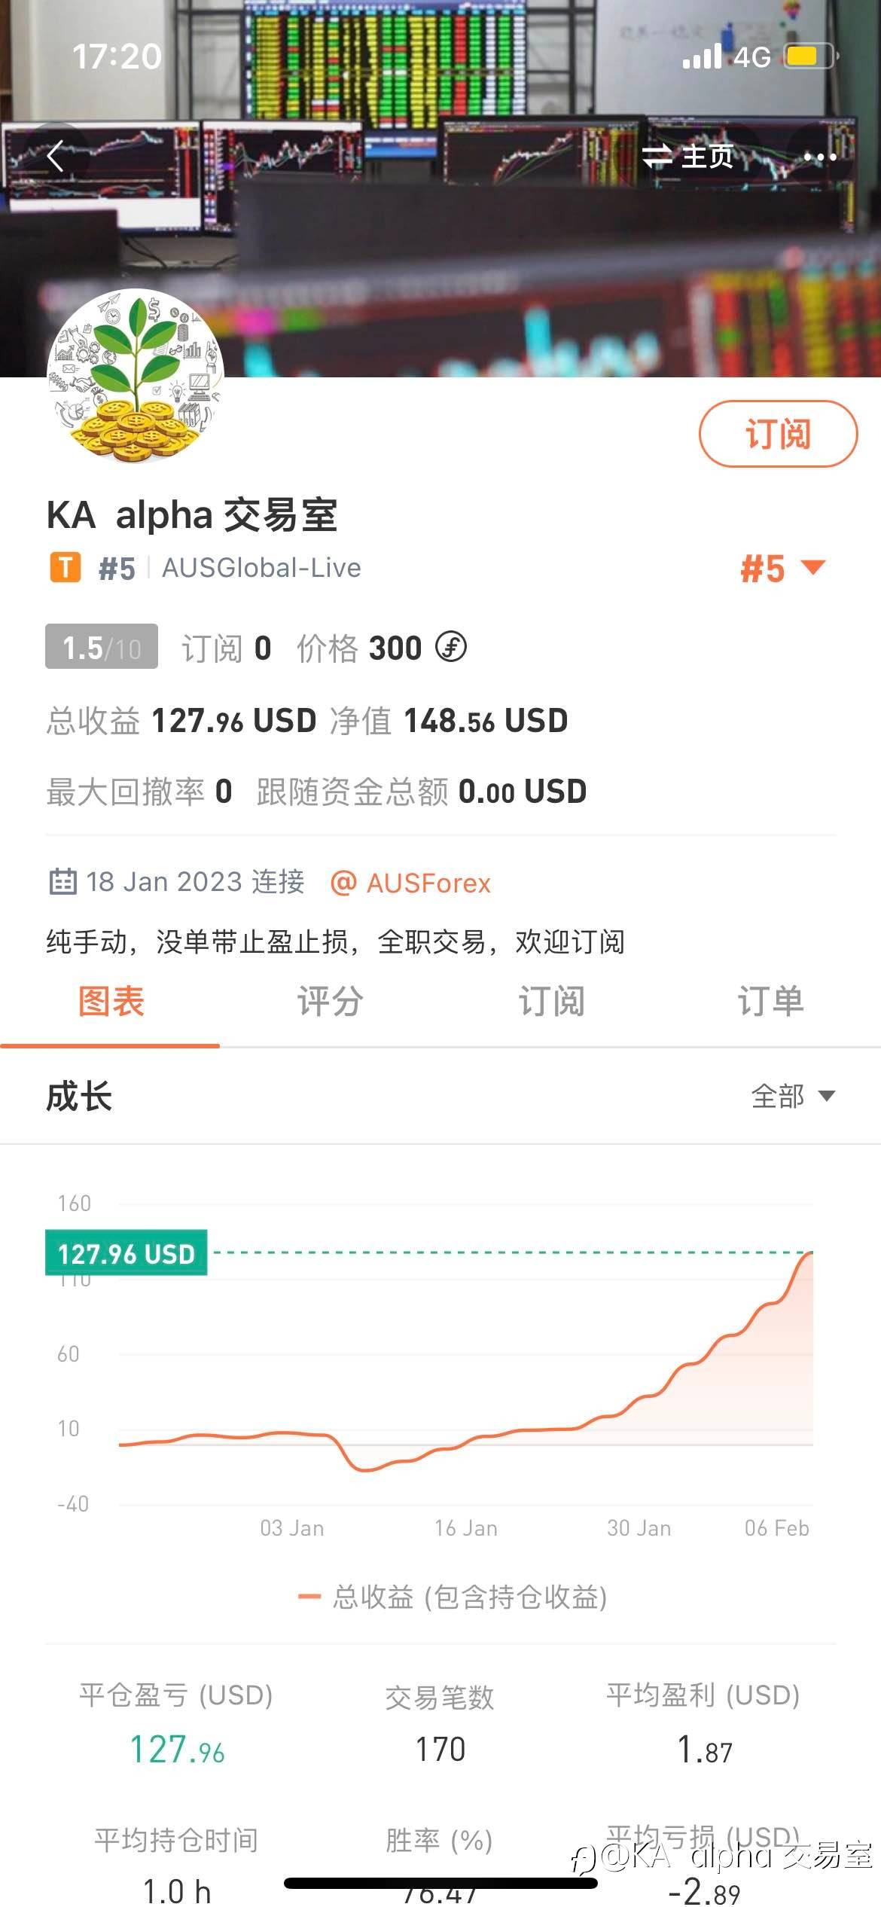Tap the plant and coins profile avatar
Viewport: 881px width, 1907px height.
136,376
